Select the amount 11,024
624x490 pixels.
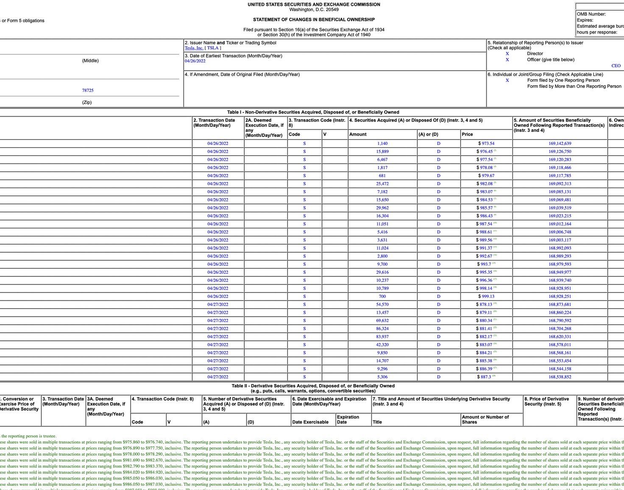(x=382, y=248)
